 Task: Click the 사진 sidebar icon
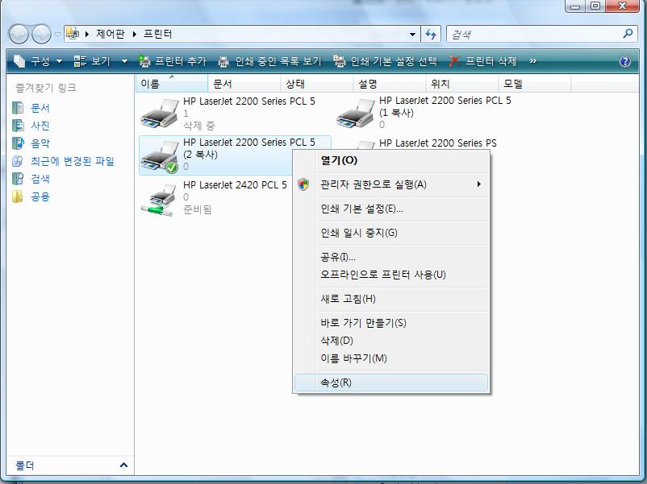tap(18, 126)
